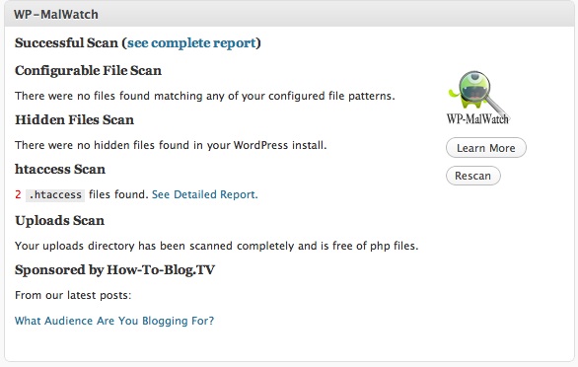Click the htaccess Scan heading
The image size is (578, 367).
tap(60, 170)
